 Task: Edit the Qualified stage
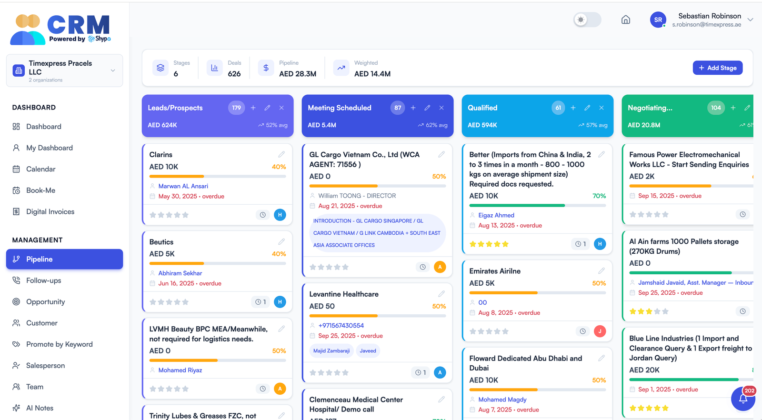[x=588, y=108]
